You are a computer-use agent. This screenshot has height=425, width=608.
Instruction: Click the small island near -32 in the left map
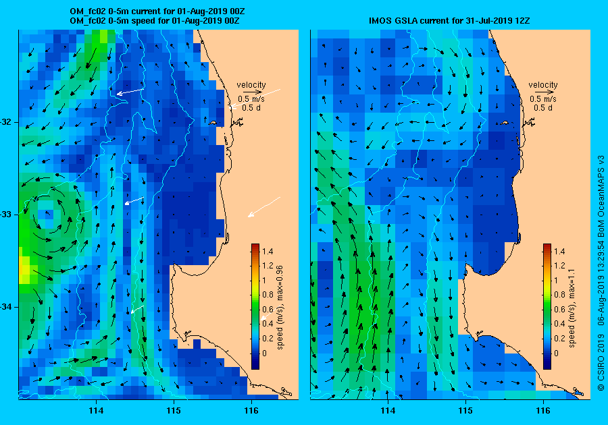[212, 123]
